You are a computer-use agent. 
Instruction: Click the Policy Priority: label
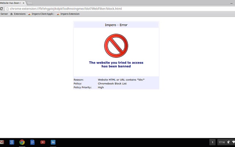coord(83,87)
